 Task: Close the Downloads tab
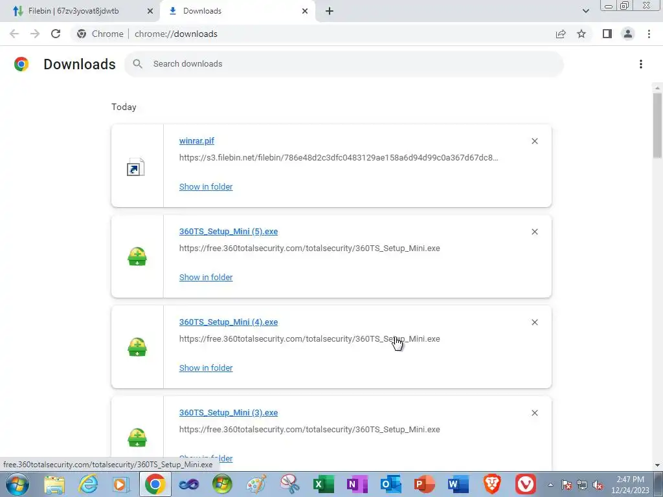click(x=305, y=11)
